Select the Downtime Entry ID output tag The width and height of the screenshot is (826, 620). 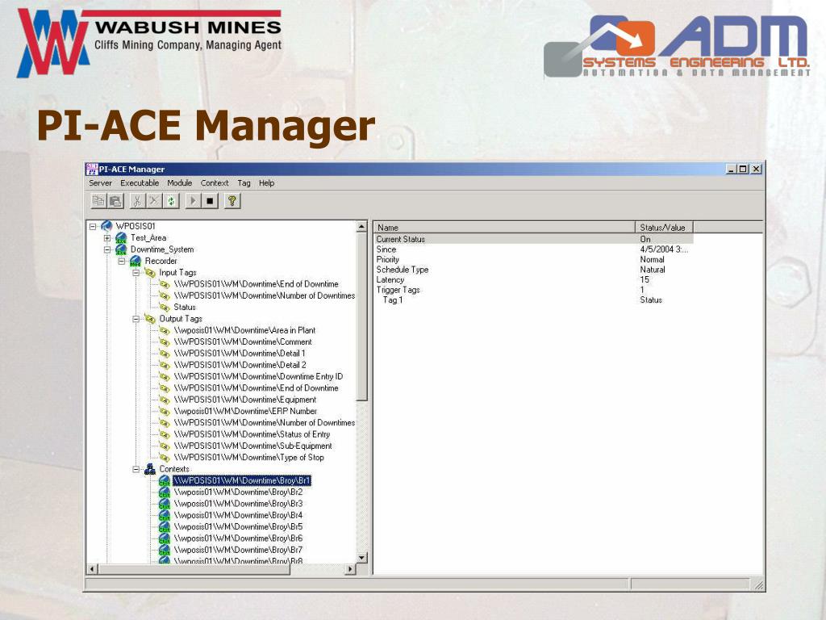coord(258,376)
